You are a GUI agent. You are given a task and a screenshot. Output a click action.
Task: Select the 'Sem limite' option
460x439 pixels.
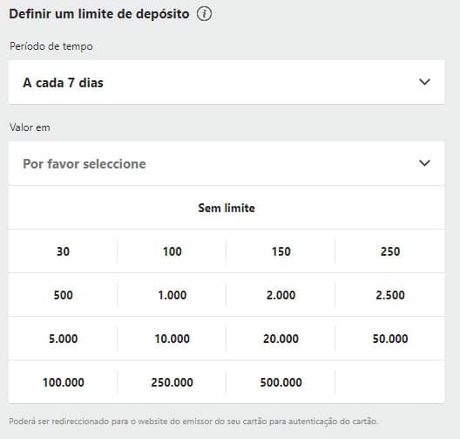[227, 208]
